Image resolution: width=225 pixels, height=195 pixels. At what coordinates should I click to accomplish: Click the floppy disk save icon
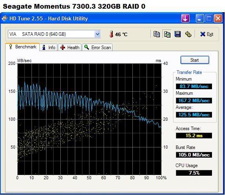(177, 34)
